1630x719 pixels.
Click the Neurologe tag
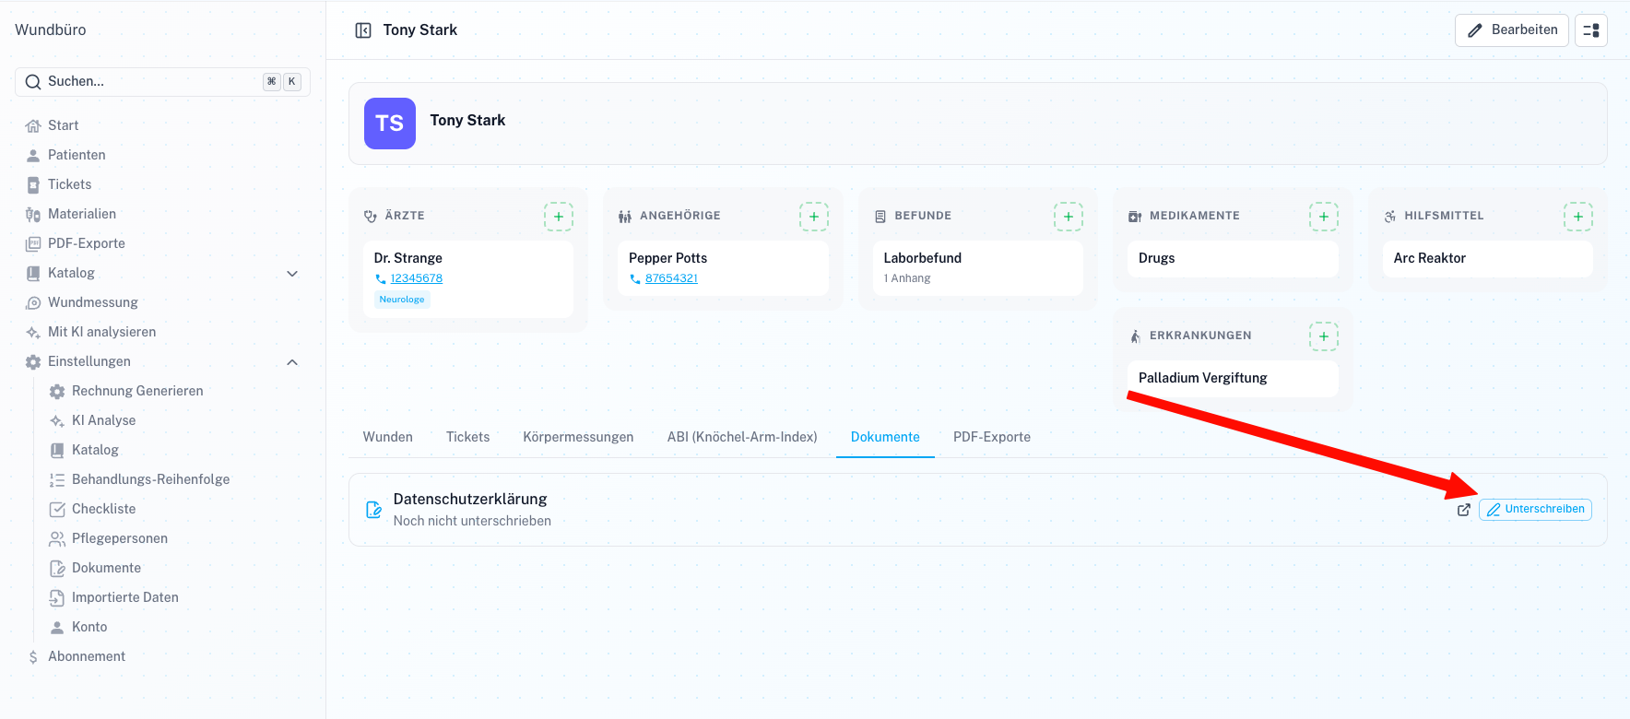click(402, 300)
